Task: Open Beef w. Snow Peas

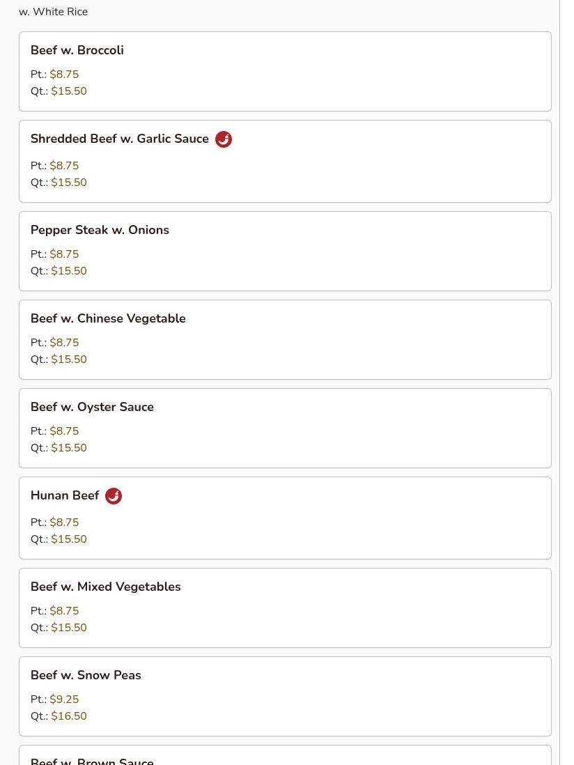Action: [86, 675]
